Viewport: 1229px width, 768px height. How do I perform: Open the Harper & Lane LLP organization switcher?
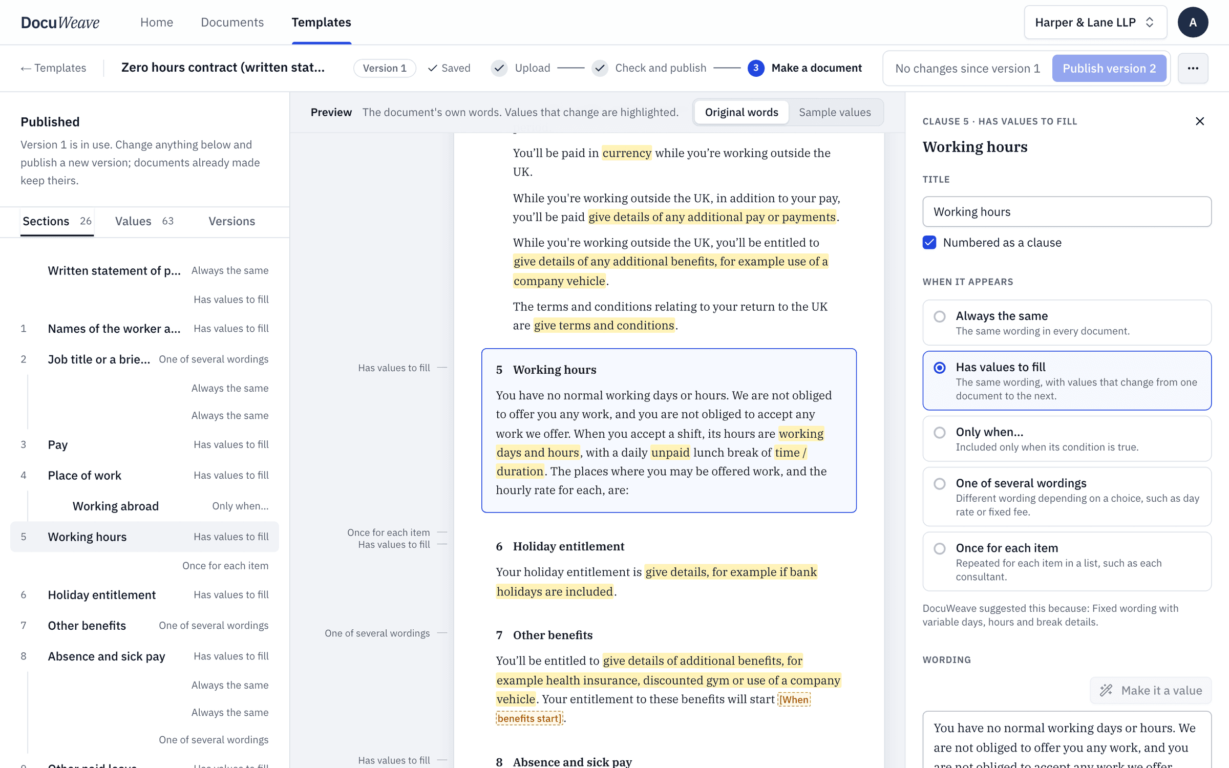click(1095, 22)
